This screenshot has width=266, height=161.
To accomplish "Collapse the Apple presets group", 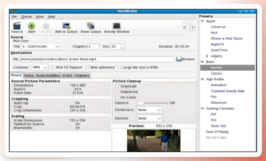I will (x=202, y=21).
